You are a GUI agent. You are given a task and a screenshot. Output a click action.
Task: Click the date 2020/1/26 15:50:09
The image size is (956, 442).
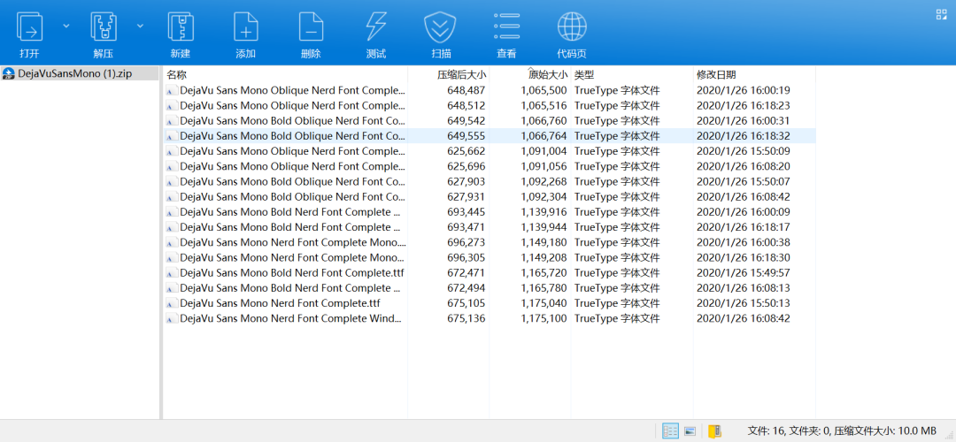point(744,151)
